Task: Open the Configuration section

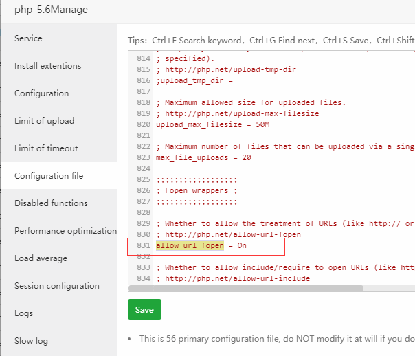Action: pyautogui.click(x=41, y=93)
